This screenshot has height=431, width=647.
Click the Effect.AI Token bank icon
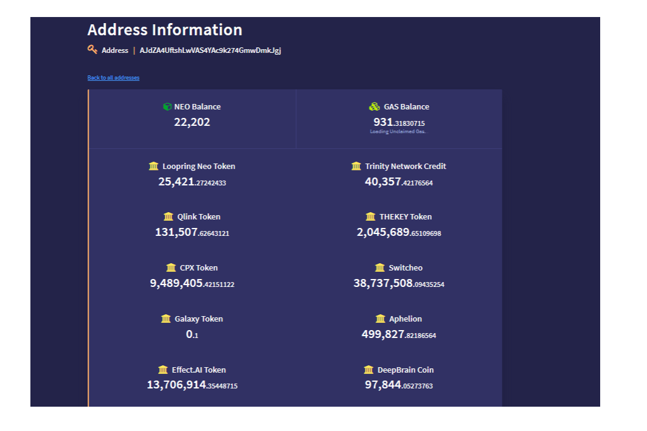tap(163, 370)
